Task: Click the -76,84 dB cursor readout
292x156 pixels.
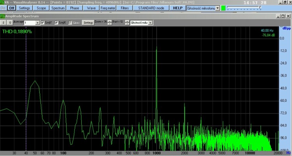Action: (x=268, y=35)
